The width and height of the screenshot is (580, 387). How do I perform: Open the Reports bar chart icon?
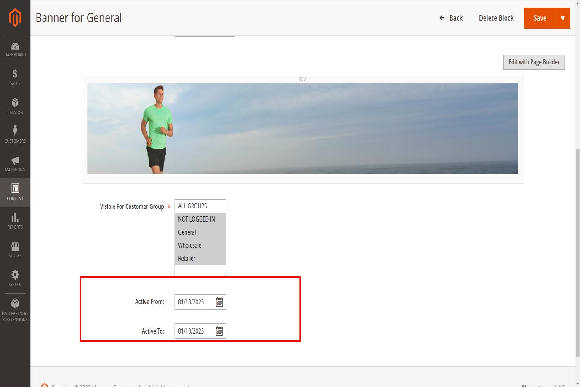point(15,218)
